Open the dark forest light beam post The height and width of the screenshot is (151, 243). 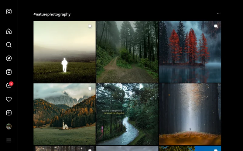(x=190, y=114)
